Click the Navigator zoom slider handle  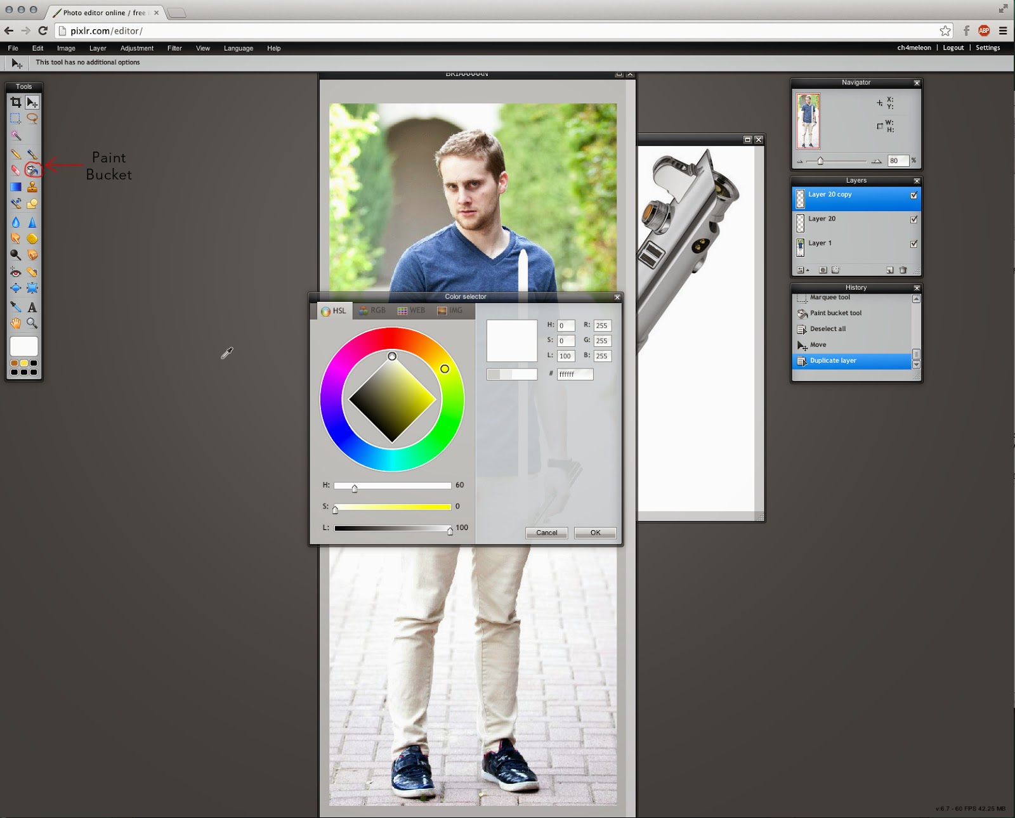click(x=820, y=161)
